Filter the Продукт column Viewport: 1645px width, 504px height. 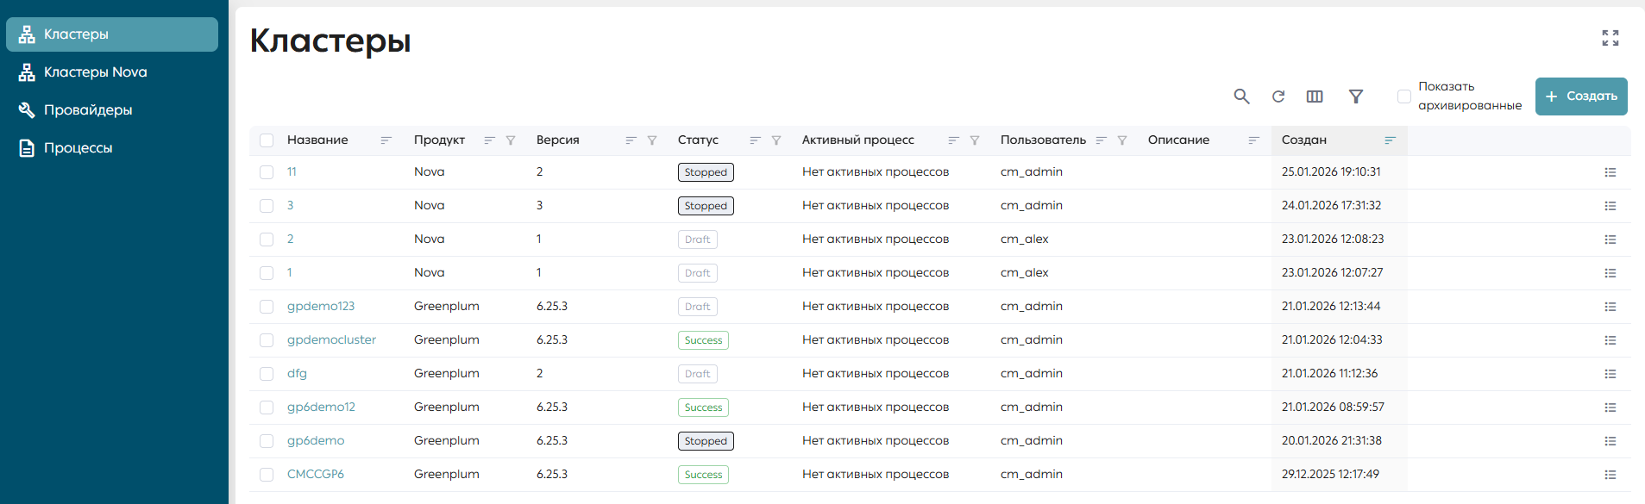(511, 140)
